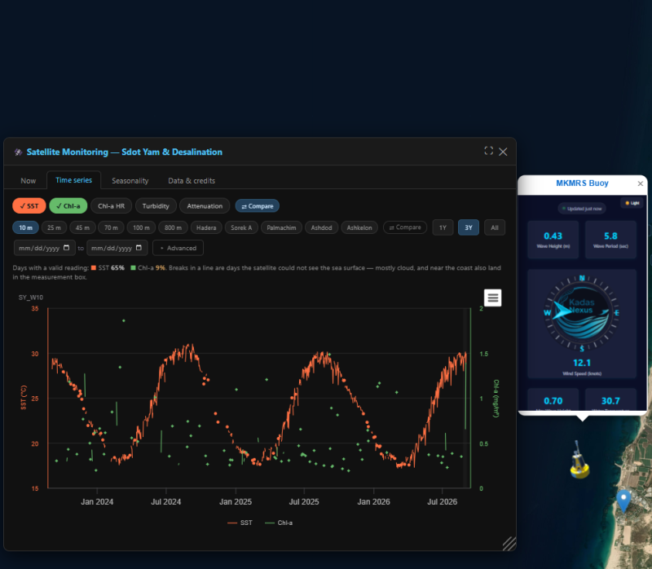Enable the Attenuation series
The width and height of the screenshot is (652, 569).
[x=205, y=206]
